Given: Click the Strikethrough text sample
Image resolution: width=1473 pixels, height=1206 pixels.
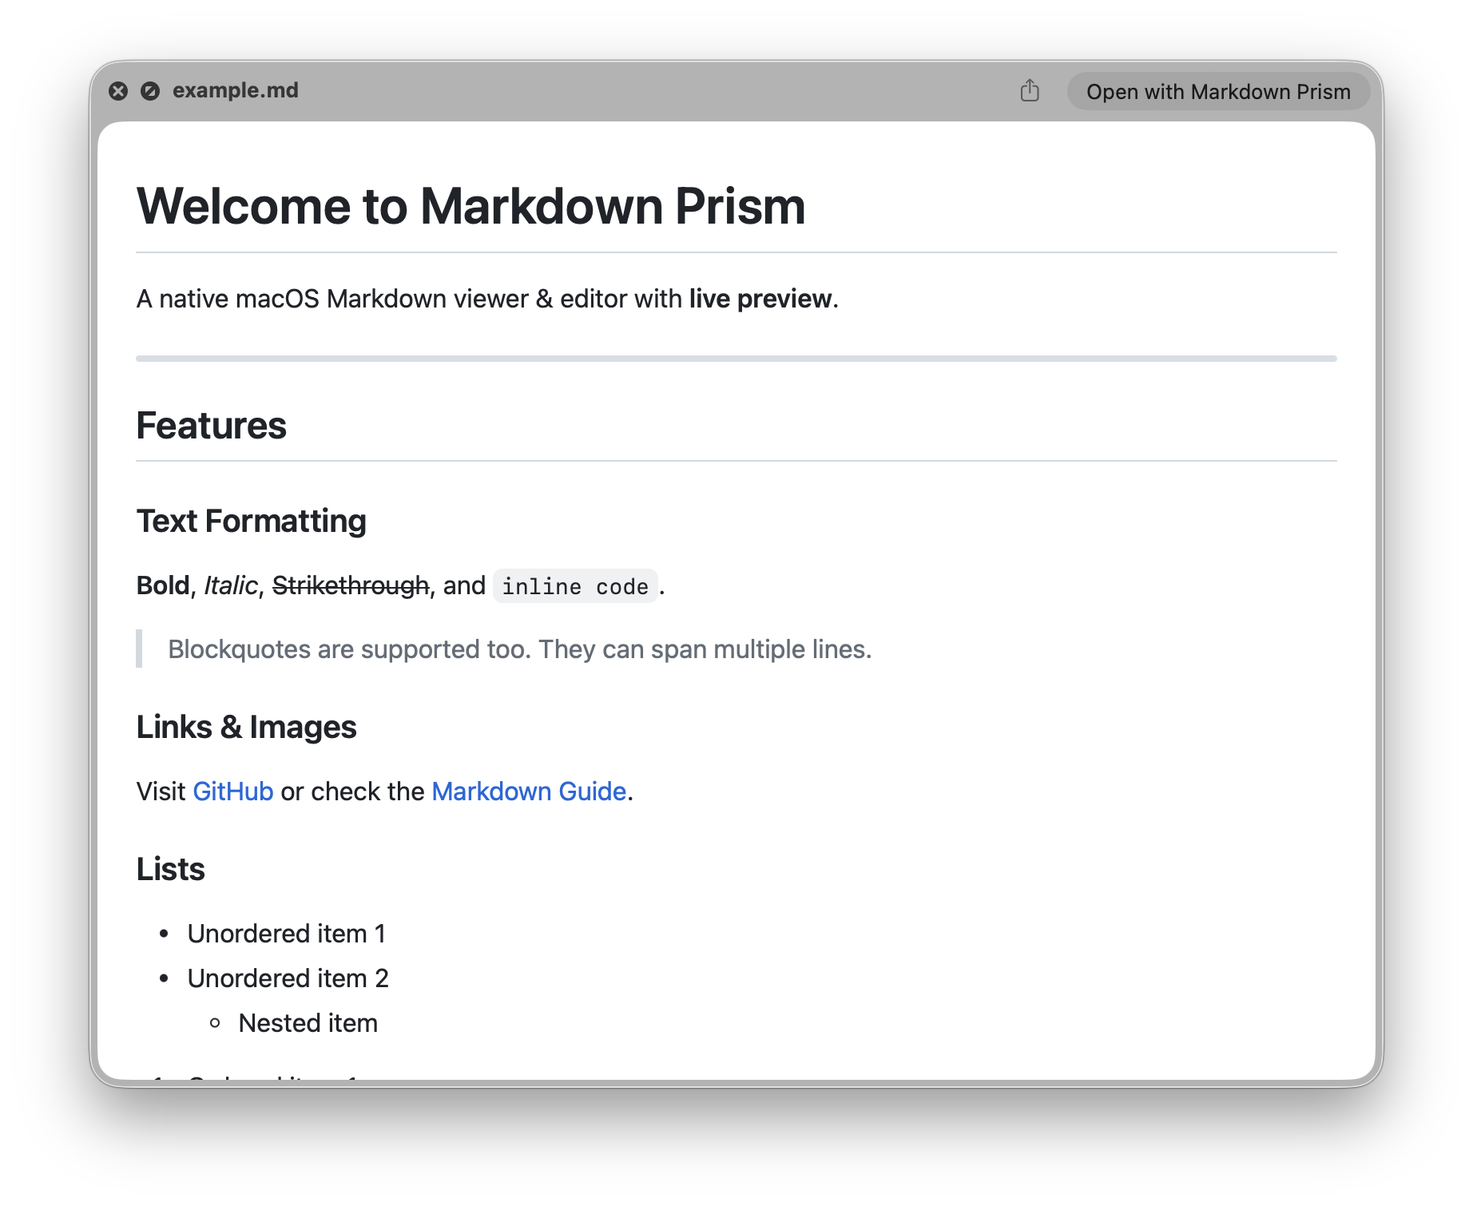Looking at the screenshot, I should click(350, 585).
